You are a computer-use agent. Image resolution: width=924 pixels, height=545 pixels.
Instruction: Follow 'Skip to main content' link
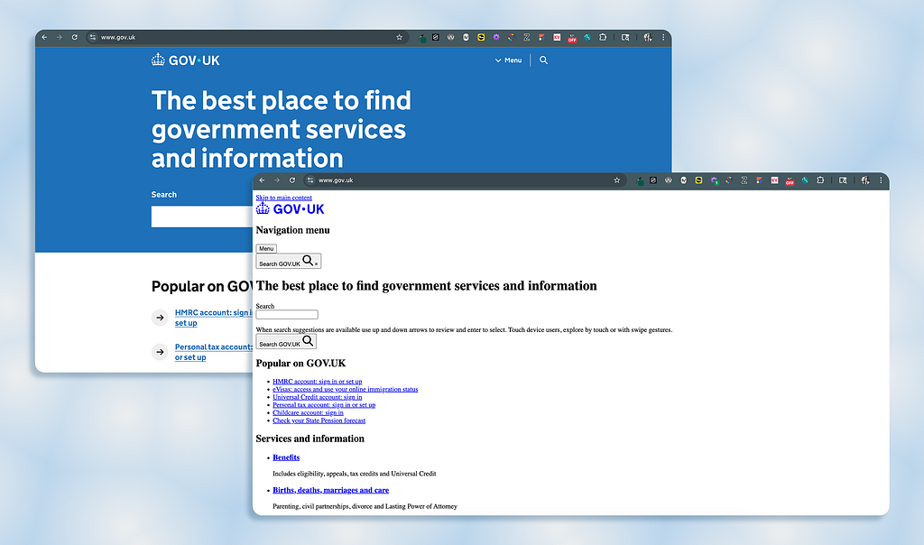pos(283,198)
